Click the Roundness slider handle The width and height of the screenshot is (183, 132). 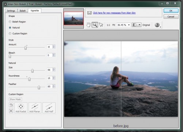[x=29, y=79]
